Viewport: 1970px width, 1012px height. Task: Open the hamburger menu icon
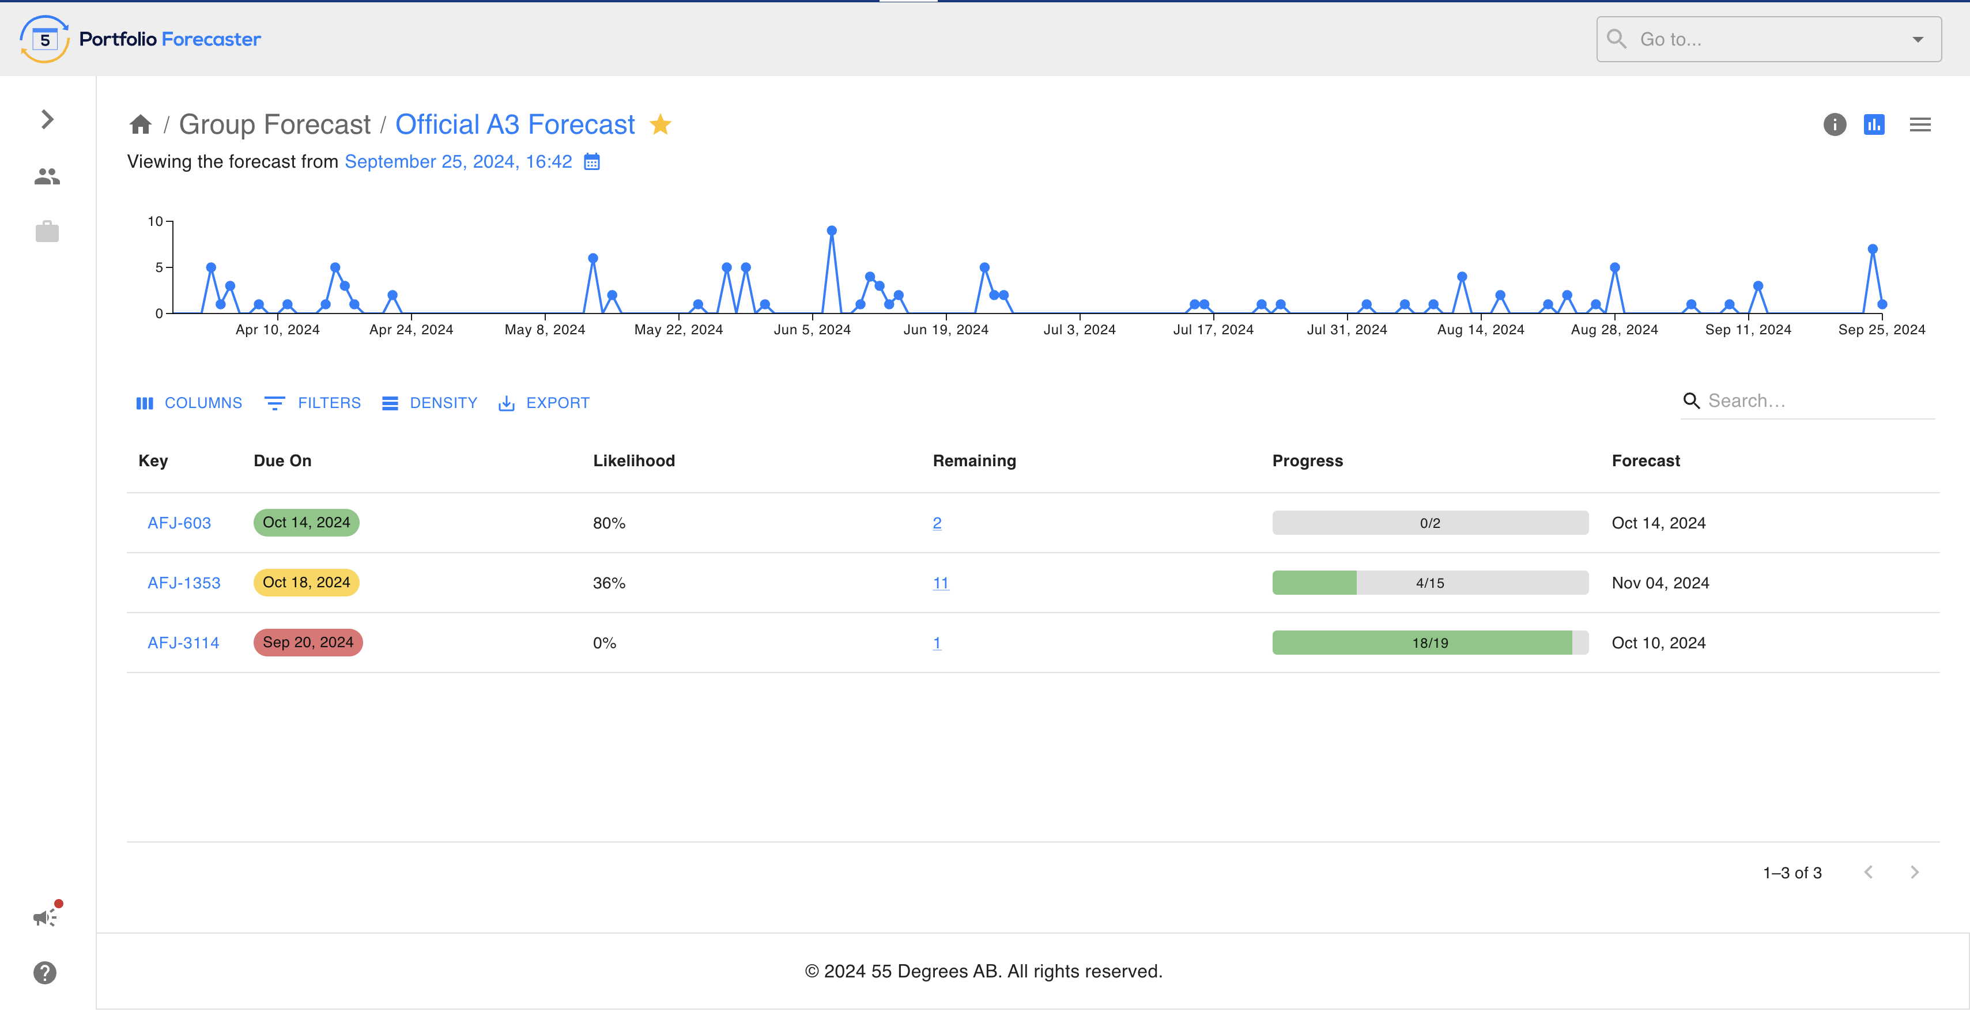click(x=1919, y=124)
